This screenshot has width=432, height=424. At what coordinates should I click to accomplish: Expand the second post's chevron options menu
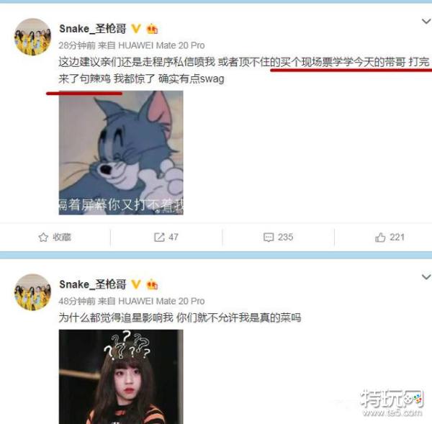(x=426, y=277)
